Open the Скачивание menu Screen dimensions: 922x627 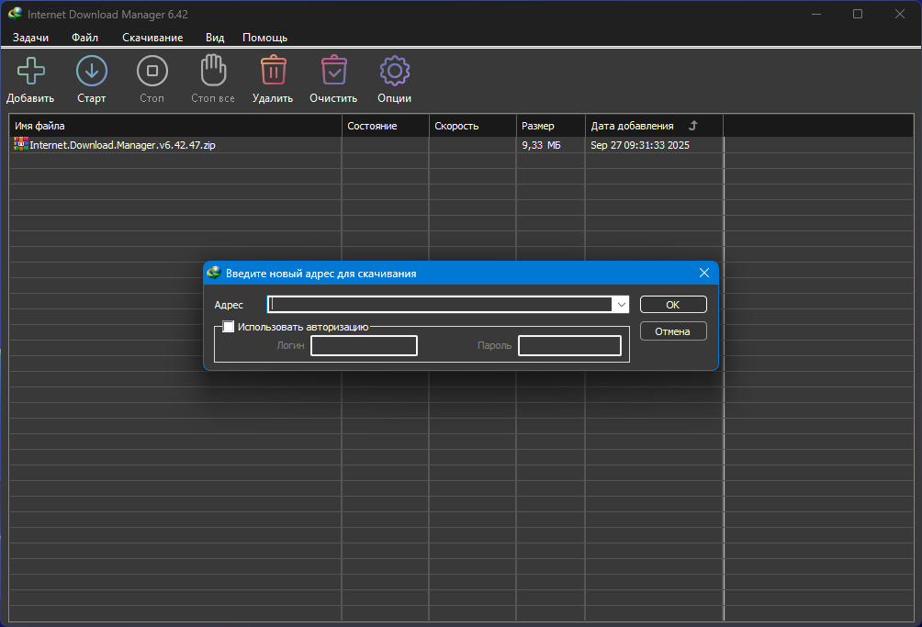tap(152, 38)
